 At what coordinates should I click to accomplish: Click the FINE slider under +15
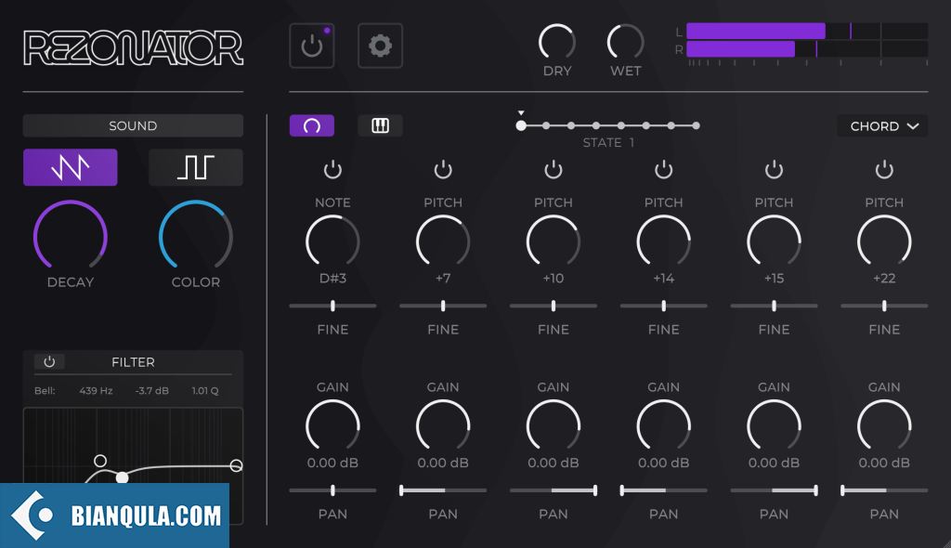point(774,306)
